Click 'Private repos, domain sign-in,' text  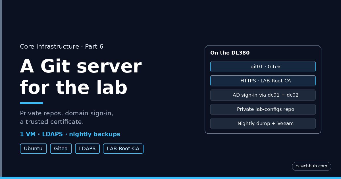coord(66,113)
